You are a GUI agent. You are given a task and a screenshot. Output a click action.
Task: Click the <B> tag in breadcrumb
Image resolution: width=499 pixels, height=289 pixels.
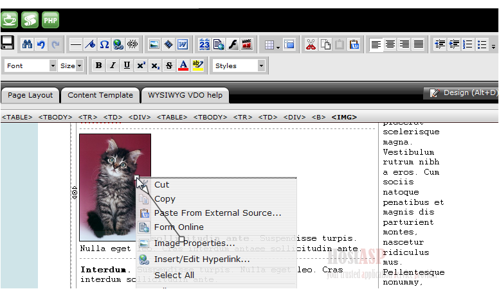pyautogui.click(x=318, y=118)
